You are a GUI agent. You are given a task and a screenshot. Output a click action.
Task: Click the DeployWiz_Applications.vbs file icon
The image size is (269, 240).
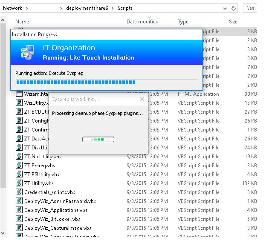pyautogui.click(x=19, y=210)
